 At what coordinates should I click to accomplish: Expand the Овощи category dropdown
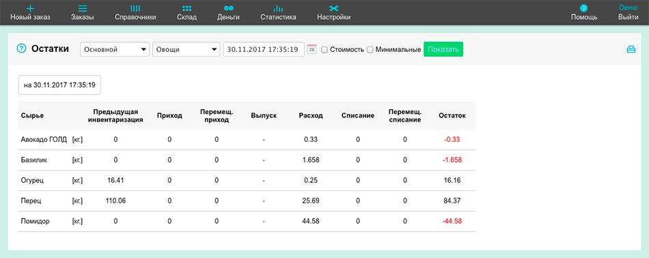186,49
